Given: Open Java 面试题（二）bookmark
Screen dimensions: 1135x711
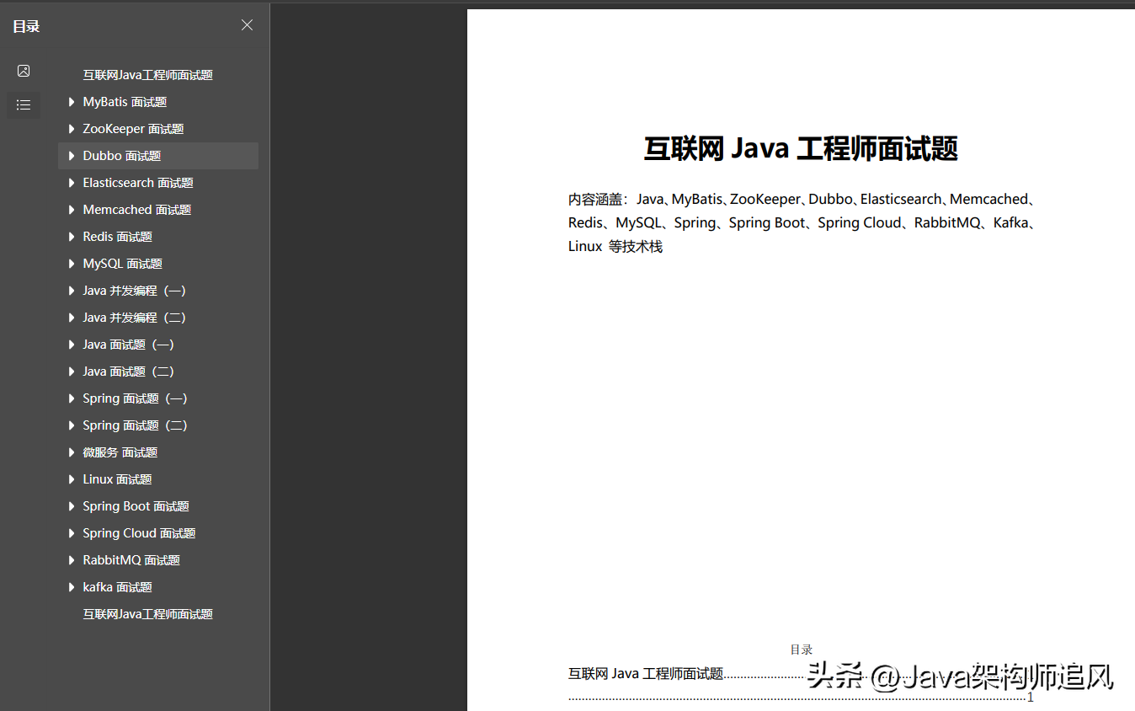Looking at the screenshot, I should coord(129,372).
